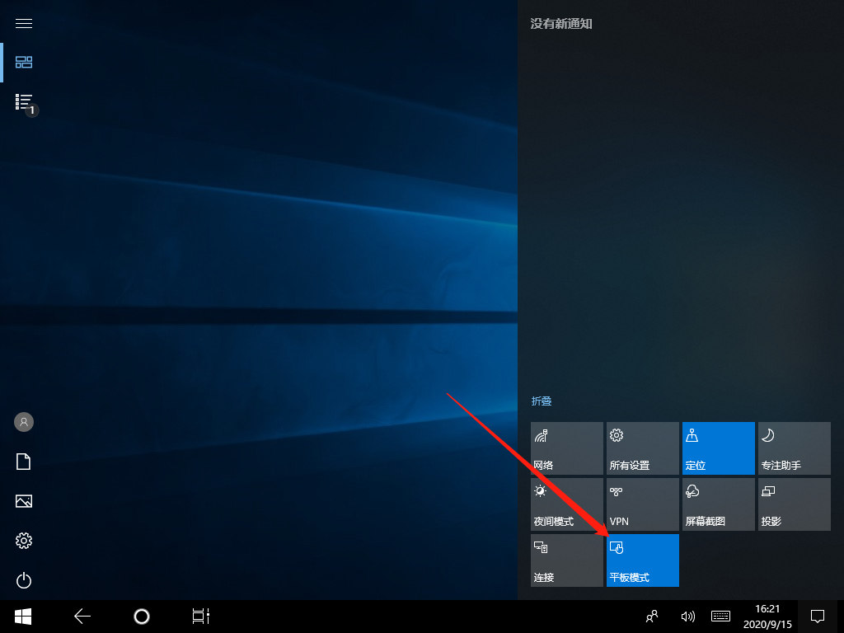Click the Power icon

pyautogui.click(x=24, y=580)
